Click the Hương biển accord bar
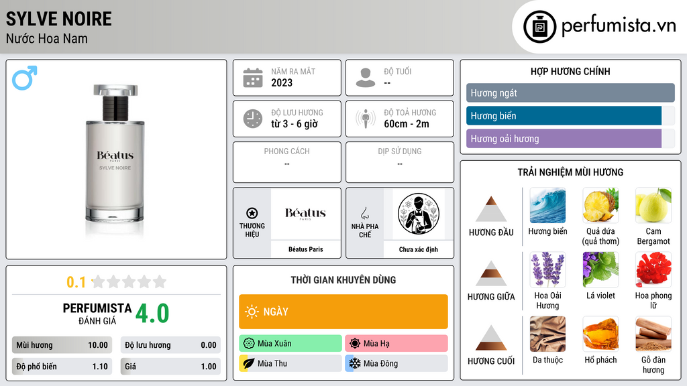This screenshot has width=687, height=386. pyautogui.click(x=570, y=115)
